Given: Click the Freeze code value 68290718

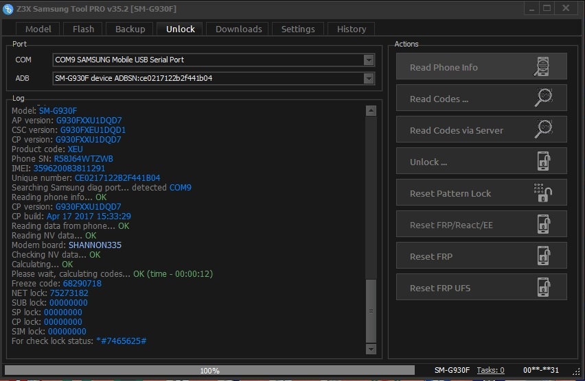Looking at the screenshot, I should (82, 284).
